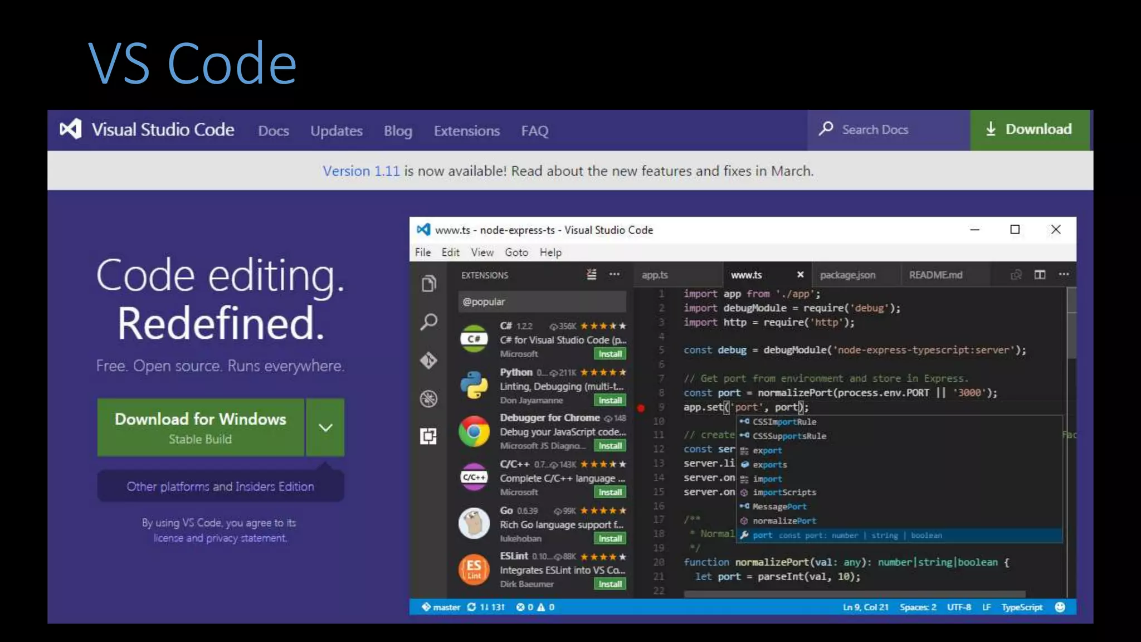Click the sync changes status bar icon
Screen dimensions: 1141x642
pyautogui.click(x=471, y=607)
